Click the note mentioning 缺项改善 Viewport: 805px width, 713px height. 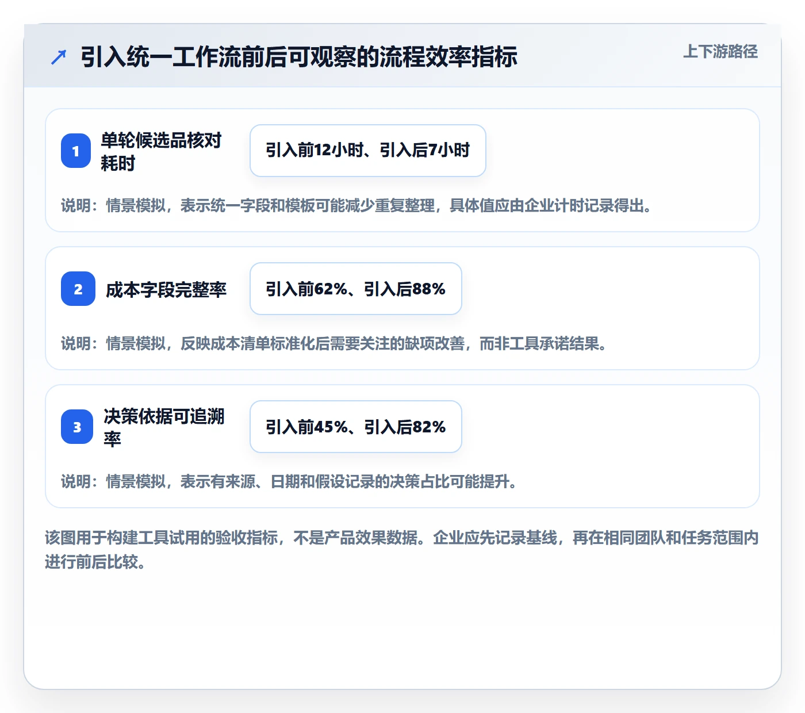pos(335,343)
